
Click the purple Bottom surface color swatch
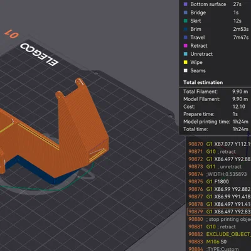(x=186, y=4)
